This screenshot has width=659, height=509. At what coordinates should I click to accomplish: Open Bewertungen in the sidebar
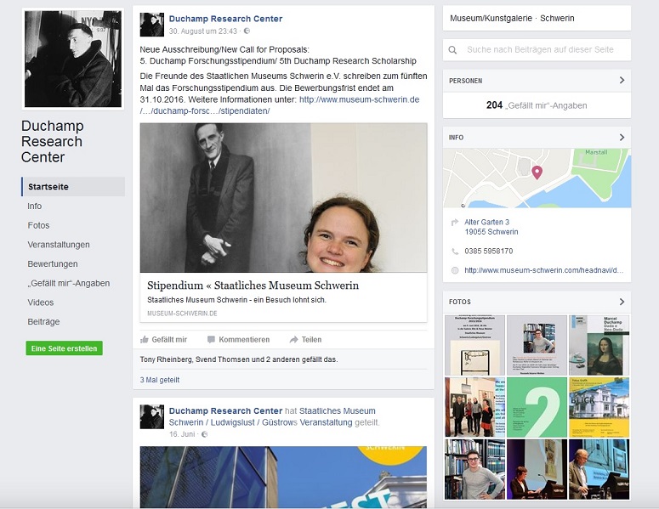point(53,264)
